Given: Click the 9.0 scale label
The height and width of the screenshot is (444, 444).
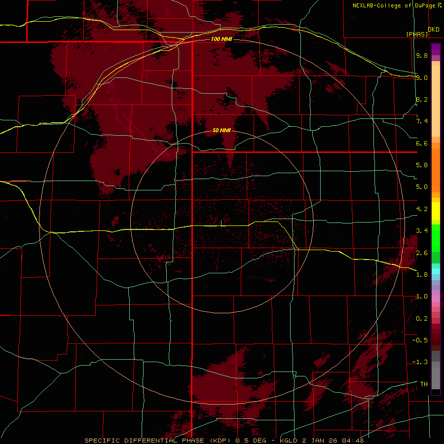Looking at the screenshot, I should point(422,77).
